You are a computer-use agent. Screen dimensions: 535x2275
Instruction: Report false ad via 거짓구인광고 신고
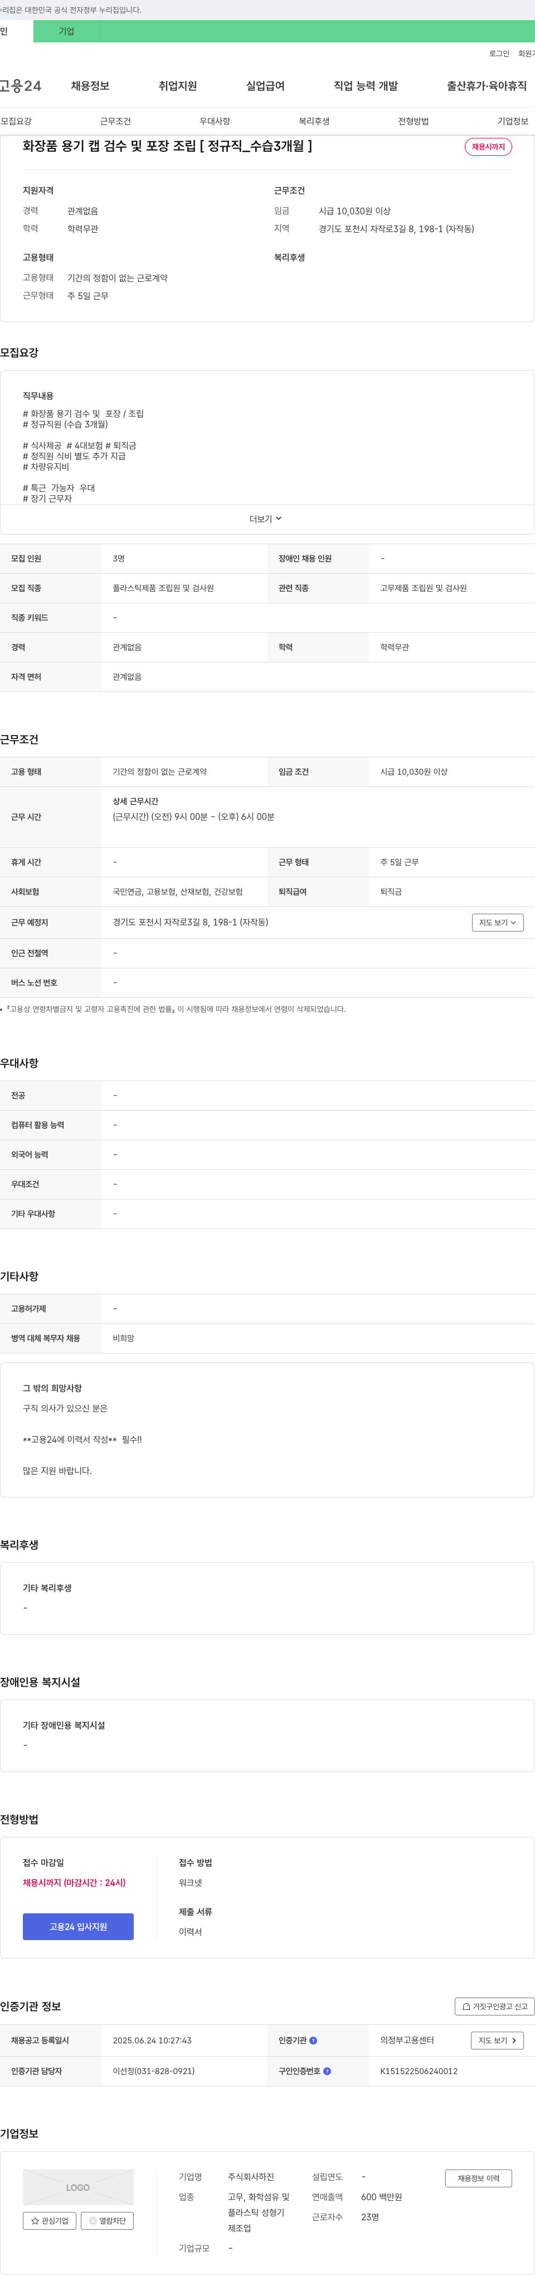tap(494, 2005)
